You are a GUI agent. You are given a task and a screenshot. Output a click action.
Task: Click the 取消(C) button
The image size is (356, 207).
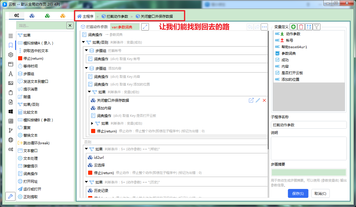(320, 193)
